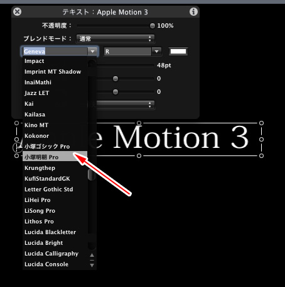The height and width of the screenshot is (287, 285).
Task: Click the top-left text box handle
Action: [x=16, y=123]
